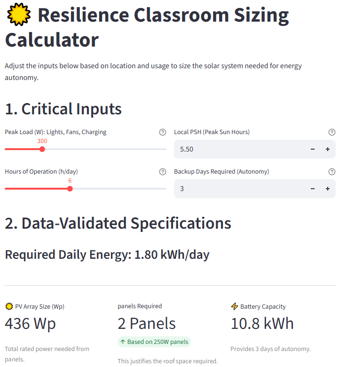Click the Hours of Operation slider handle
Viewport: 339px width, 367px height.
(70, 189)
